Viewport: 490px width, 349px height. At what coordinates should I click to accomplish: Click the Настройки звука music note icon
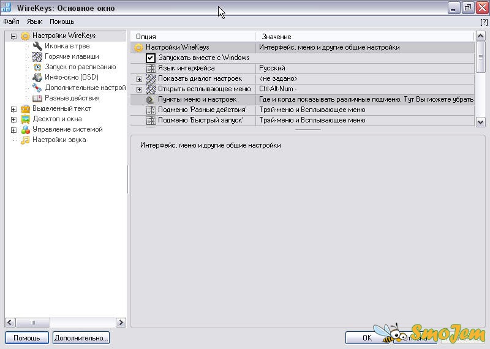tap(25, 140)
